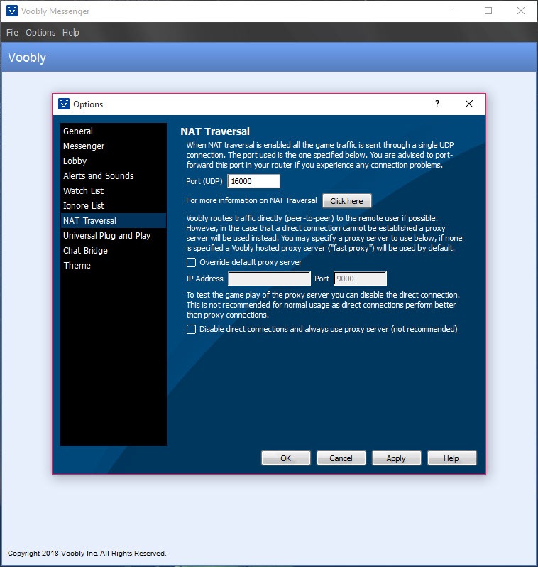
Task: Click the NAT Traversal heading text
Action: click(x=215, y=131)
